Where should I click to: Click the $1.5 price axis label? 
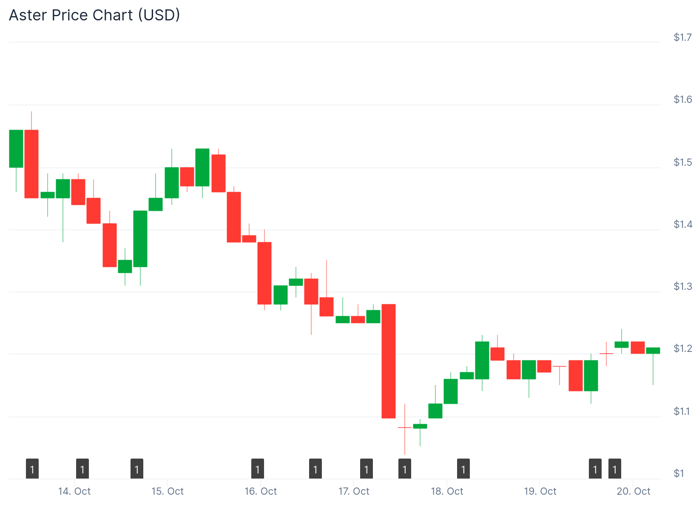[x=683, y=162]
